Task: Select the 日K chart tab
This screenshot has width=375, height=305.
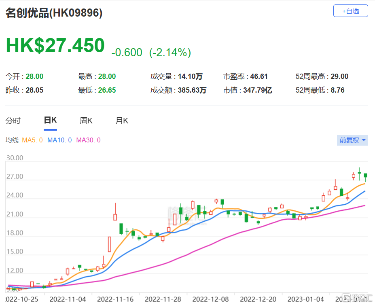Action: [x=50, y=121]
